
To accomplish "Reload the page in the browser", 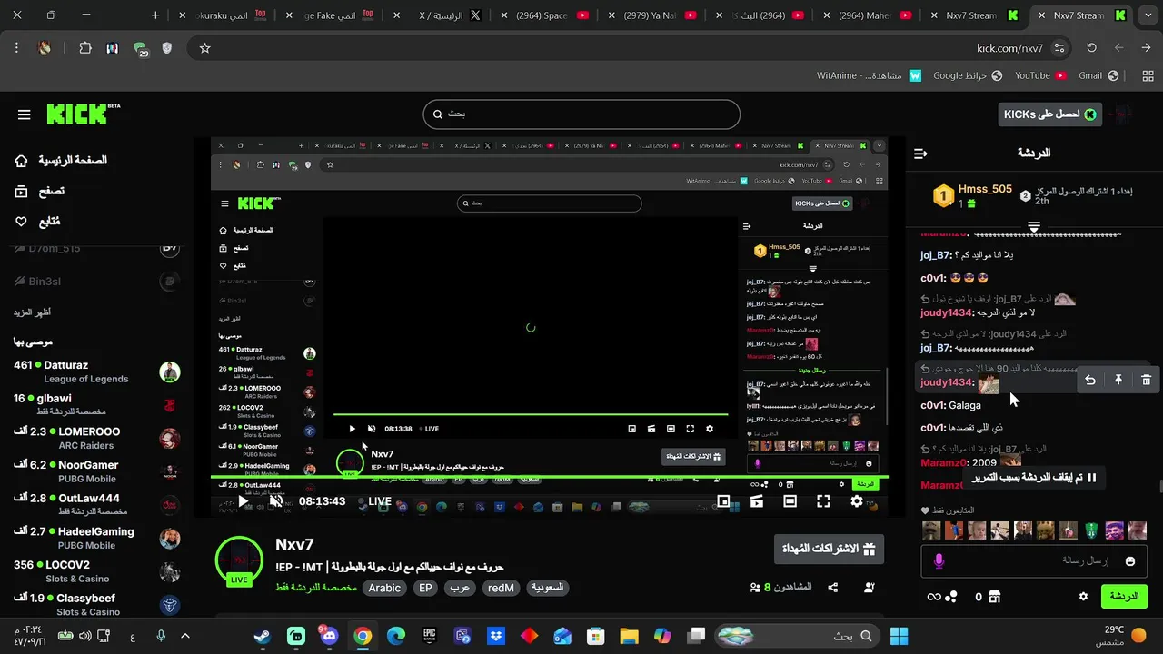I will click(x=1091, y=48).
